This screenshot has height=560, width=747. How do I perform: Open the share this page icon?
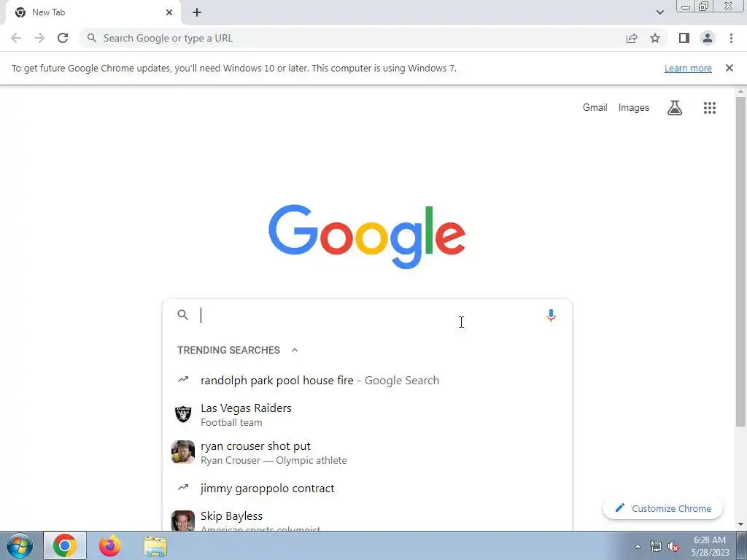coord(632,38)
